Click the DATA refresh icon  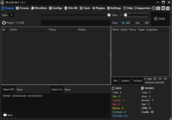coord(113,88)
